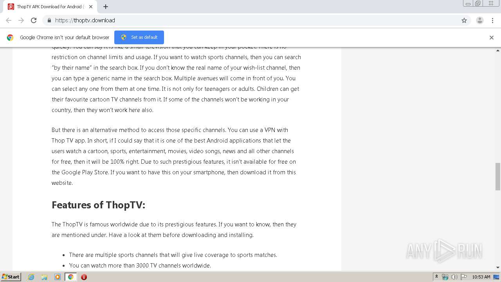
Task: Click the browser forward arrow
Action: [x=21, y=20]
